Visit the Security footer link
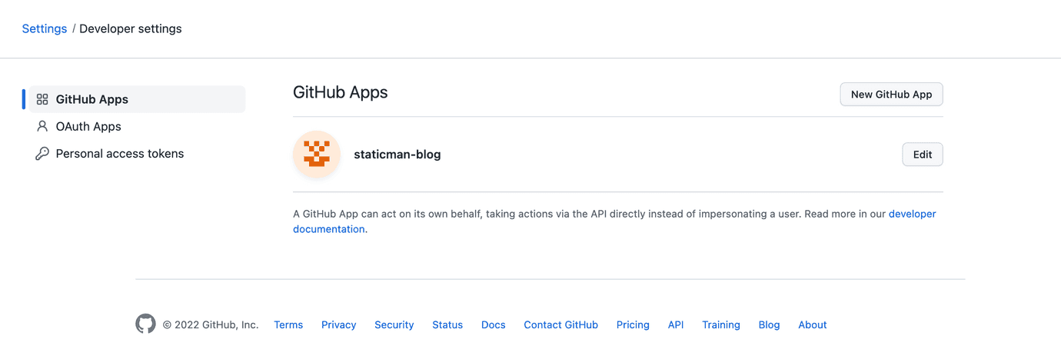The height and width of the screenshot is (356, 1061). [394, 324]
